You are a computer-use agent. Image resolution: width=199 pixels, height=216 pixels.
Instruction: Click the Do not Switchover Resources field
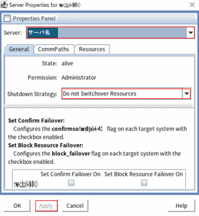[122, 94]
